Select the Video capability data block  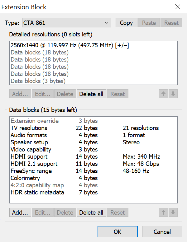tap(31, 150)
